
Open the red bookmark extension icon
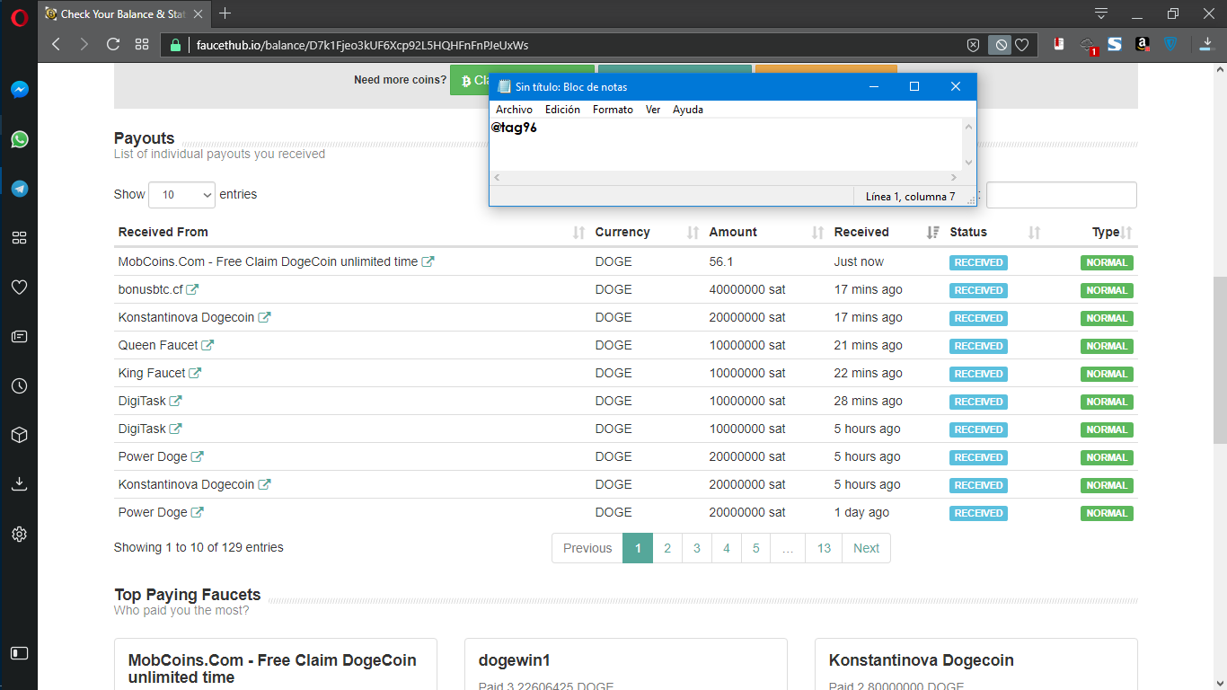click(1059, 44)
